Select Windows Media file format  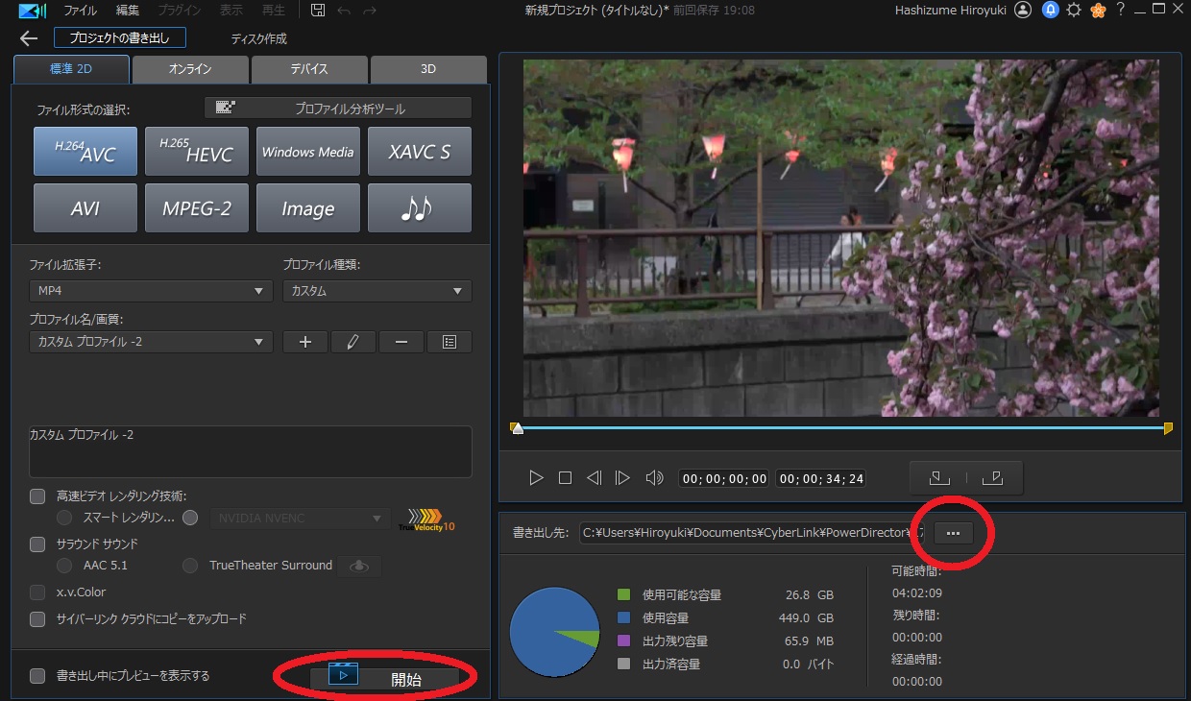tap(308, 152)
